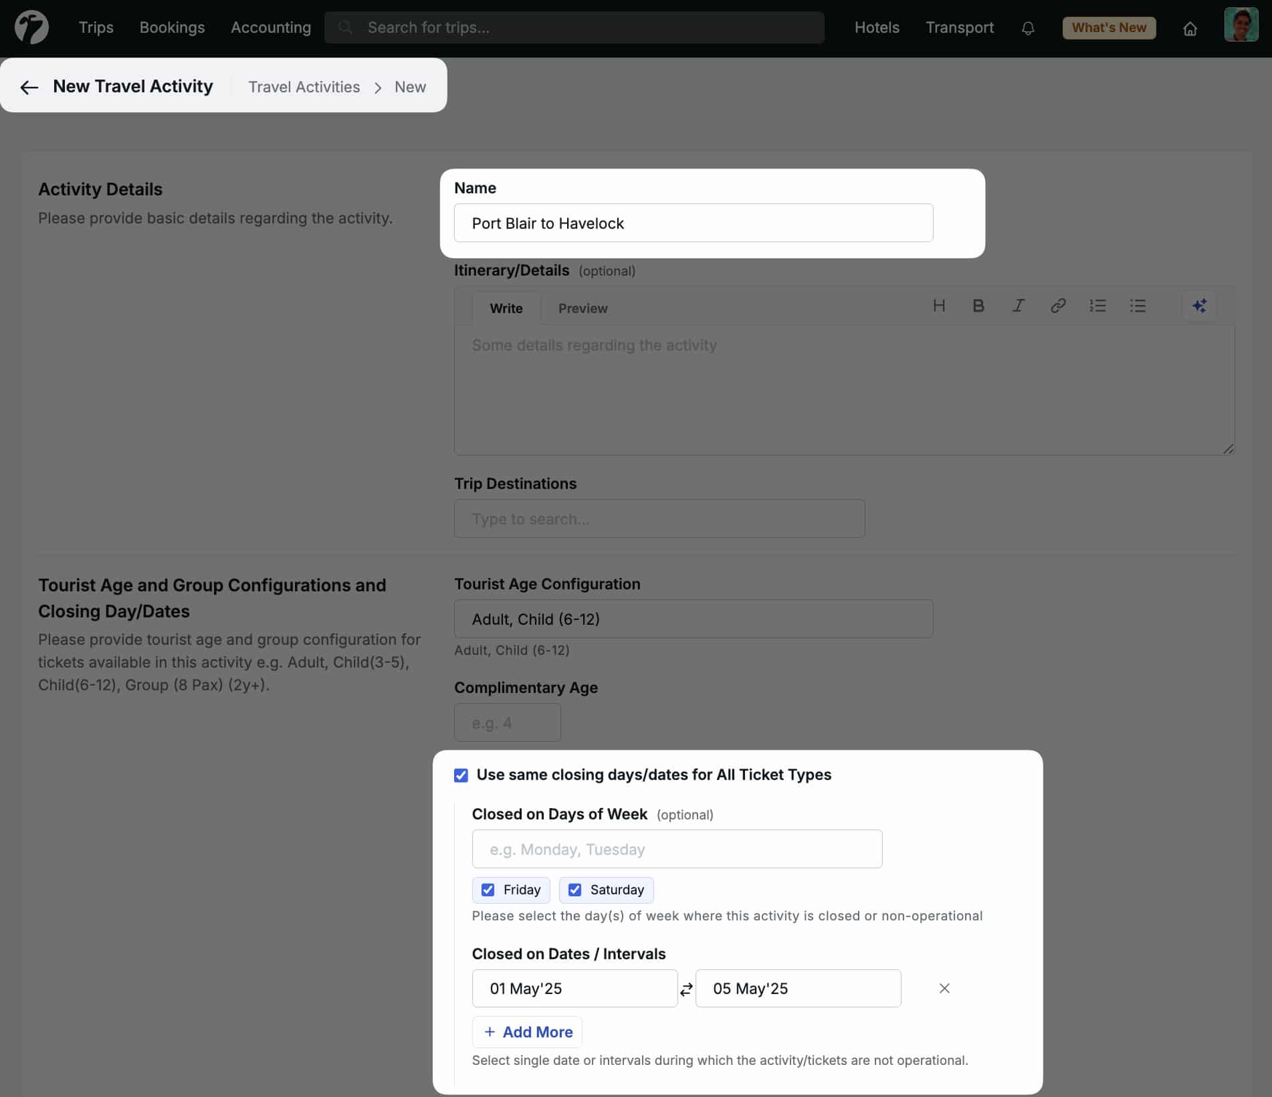Disable same closing days for all ticket types
Screen dimensions: 1272x1097
pos(461,775)
